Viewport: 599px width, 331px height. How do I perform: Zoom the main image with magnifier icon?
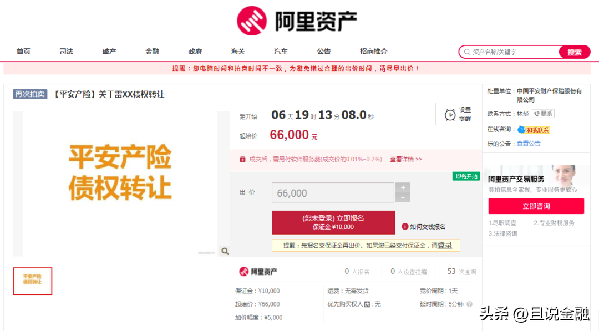point(225,251)
